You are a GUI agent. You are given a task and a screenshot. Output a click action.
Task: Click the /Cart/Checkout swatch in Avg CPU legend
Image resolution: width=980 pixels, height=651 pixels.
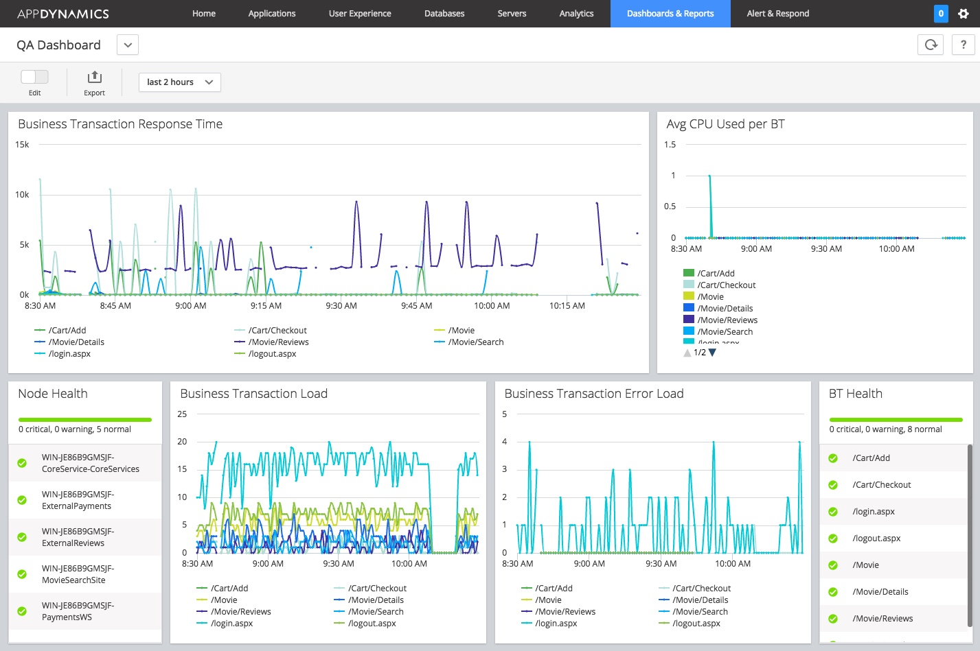pyautogui.click(x=689, y=285)
